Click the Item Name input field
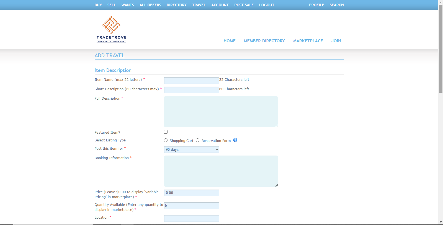 (191, 81)
